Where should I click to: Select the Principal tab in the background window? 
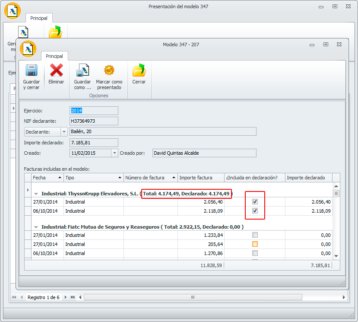click(39, 18)
